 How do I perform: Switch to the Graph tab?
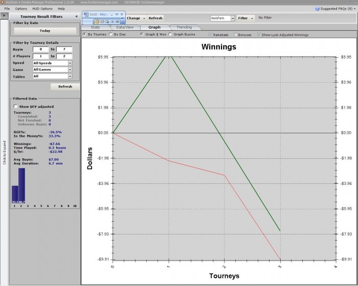click(154, 28)
